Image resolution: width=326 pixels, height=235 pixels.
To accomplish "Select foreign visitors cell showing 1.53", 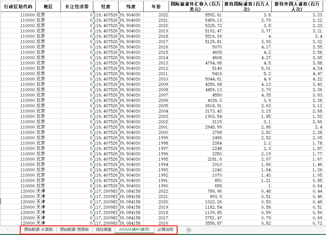I will (297, 116).
